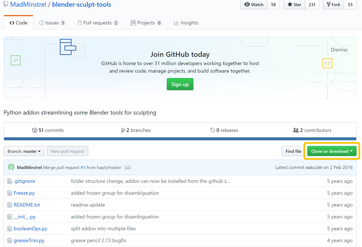Viewport: 362px width, 247px height.
Task: Switch to the Code tab
Action: click(x=18, y=23)
